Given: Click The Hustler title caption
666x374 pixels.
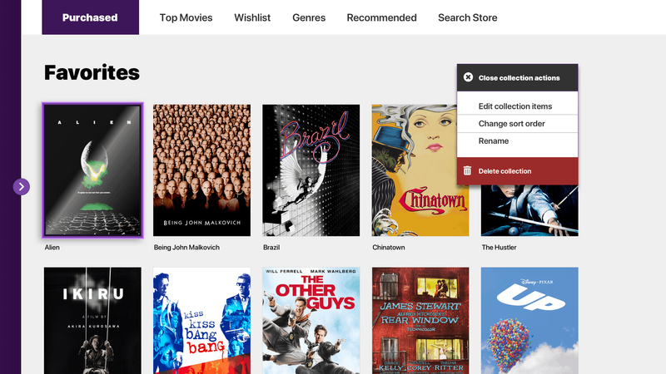Looking at the screenshot, I should (499, 247).
